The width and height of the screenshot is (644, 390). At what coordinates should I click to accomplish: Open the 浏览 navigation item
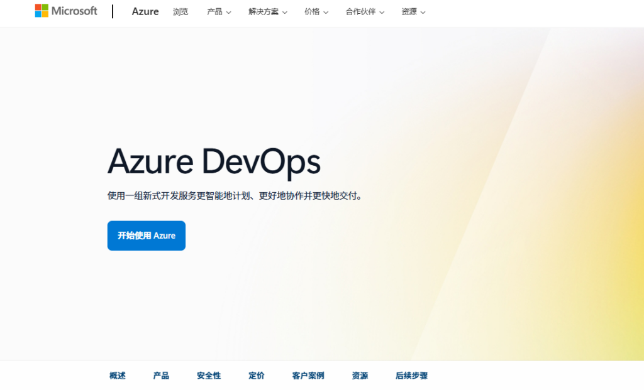point(180,12)
